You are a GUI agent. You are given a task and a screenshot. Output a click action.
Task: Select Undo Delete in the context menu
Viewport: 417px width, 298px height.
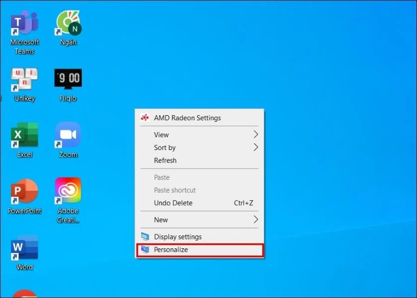[173, 203]
